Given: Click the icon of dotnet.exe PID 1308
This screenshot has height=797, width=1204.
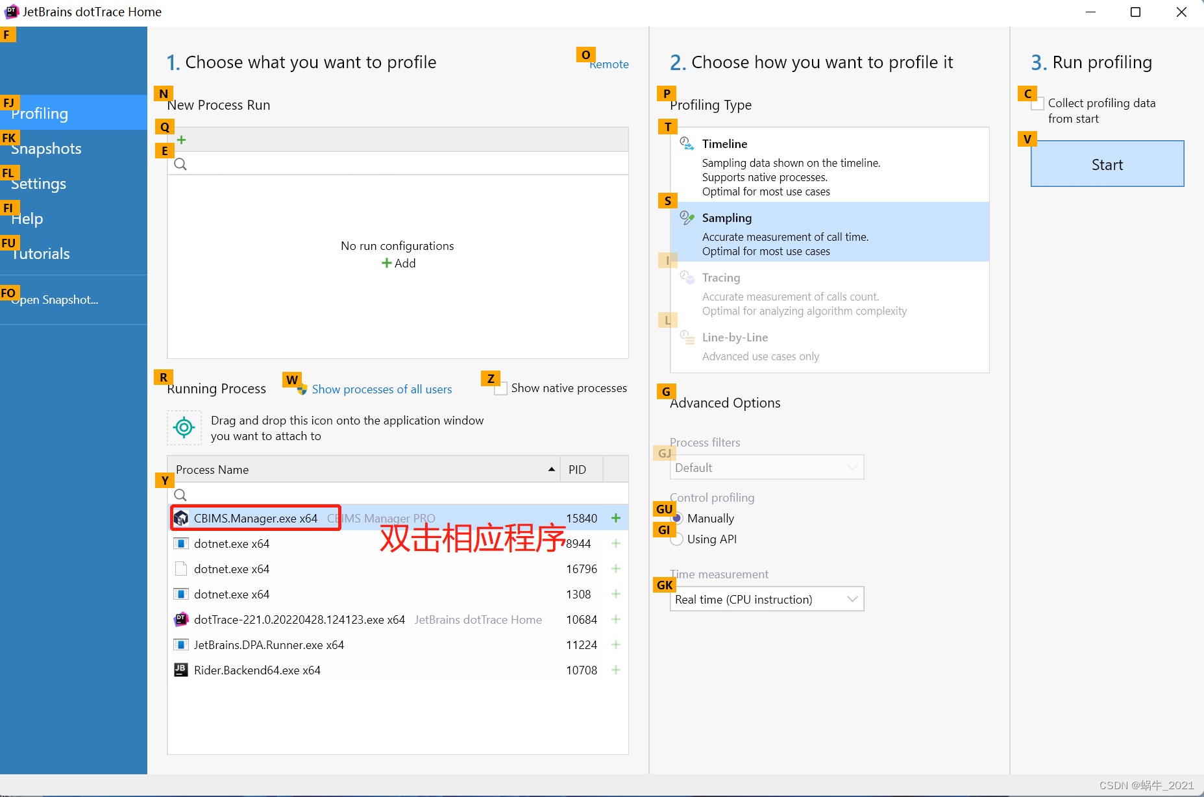Looking at the screenshot, I should [181, 594].
